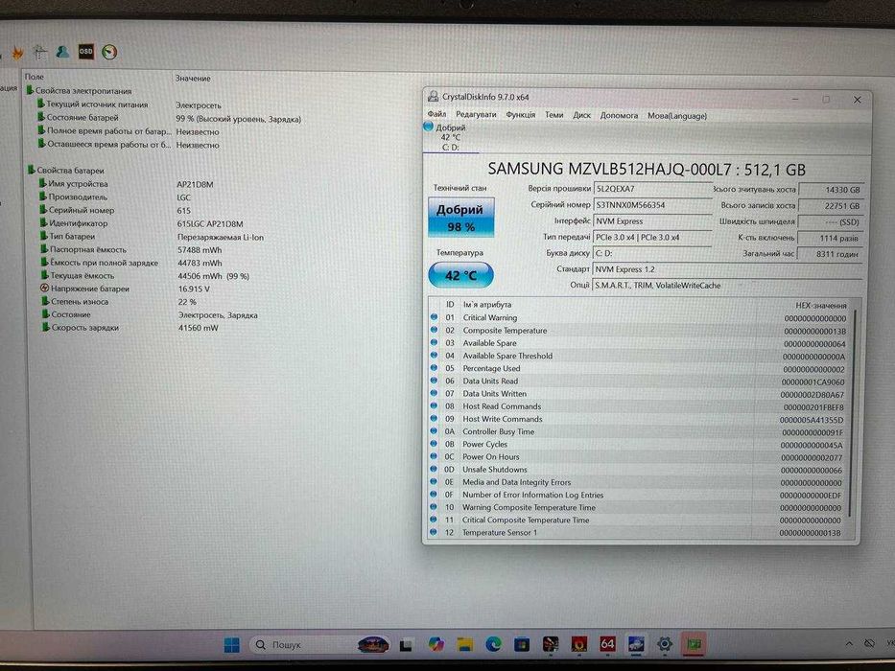Open the Функція menu

[521, 115]
